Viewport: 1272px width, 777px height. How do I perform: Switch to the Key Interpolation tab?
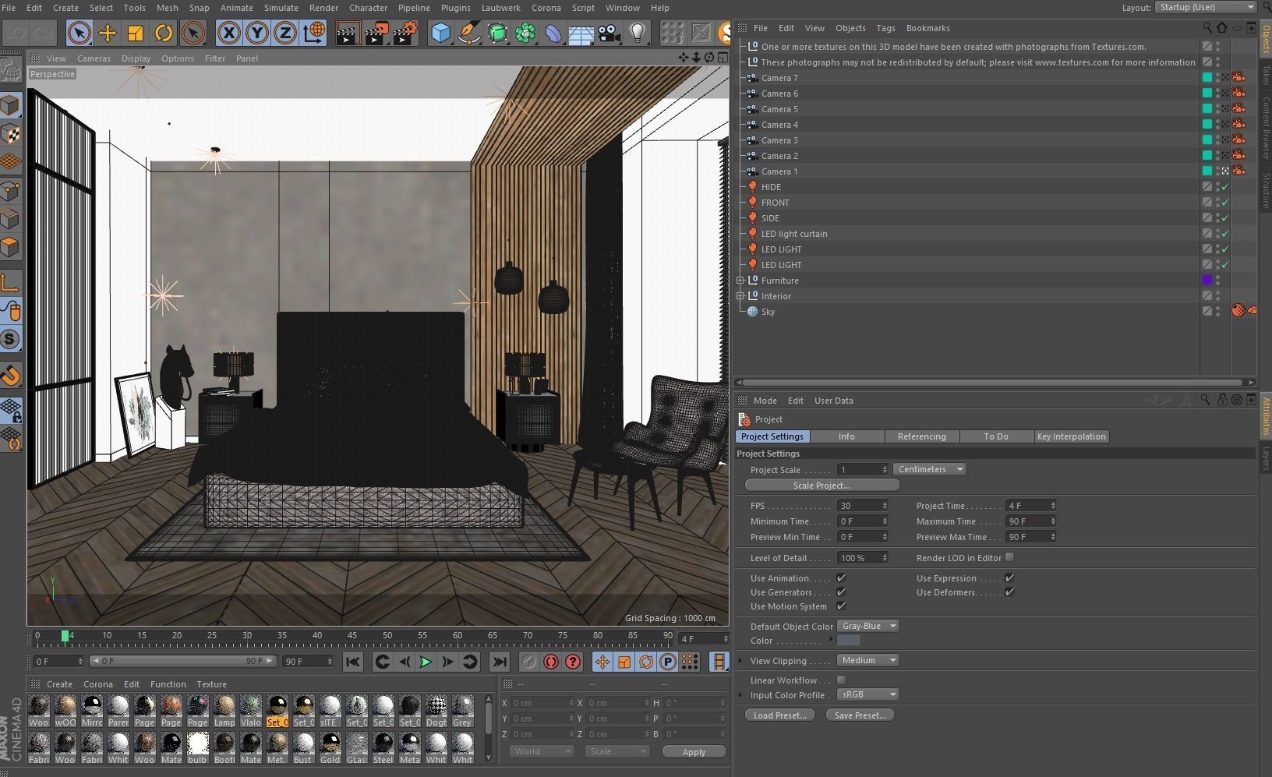coord(1071,436)
